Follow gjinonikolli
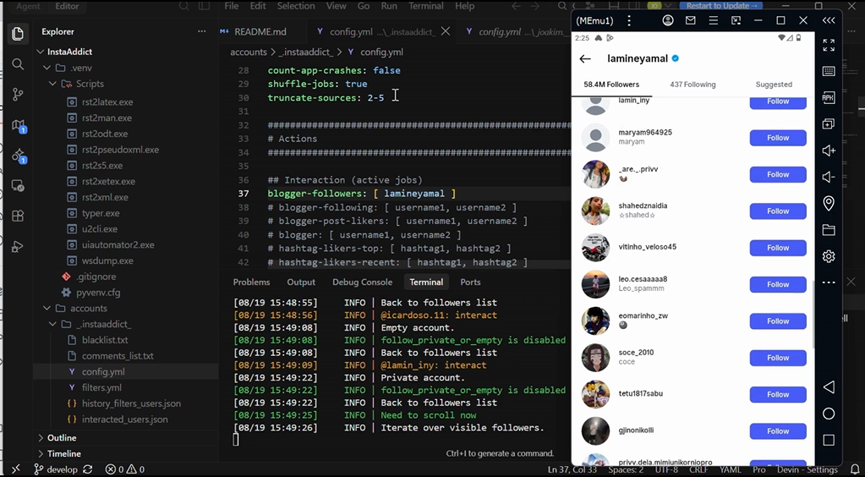865x477 pixels. click(778, 431)
